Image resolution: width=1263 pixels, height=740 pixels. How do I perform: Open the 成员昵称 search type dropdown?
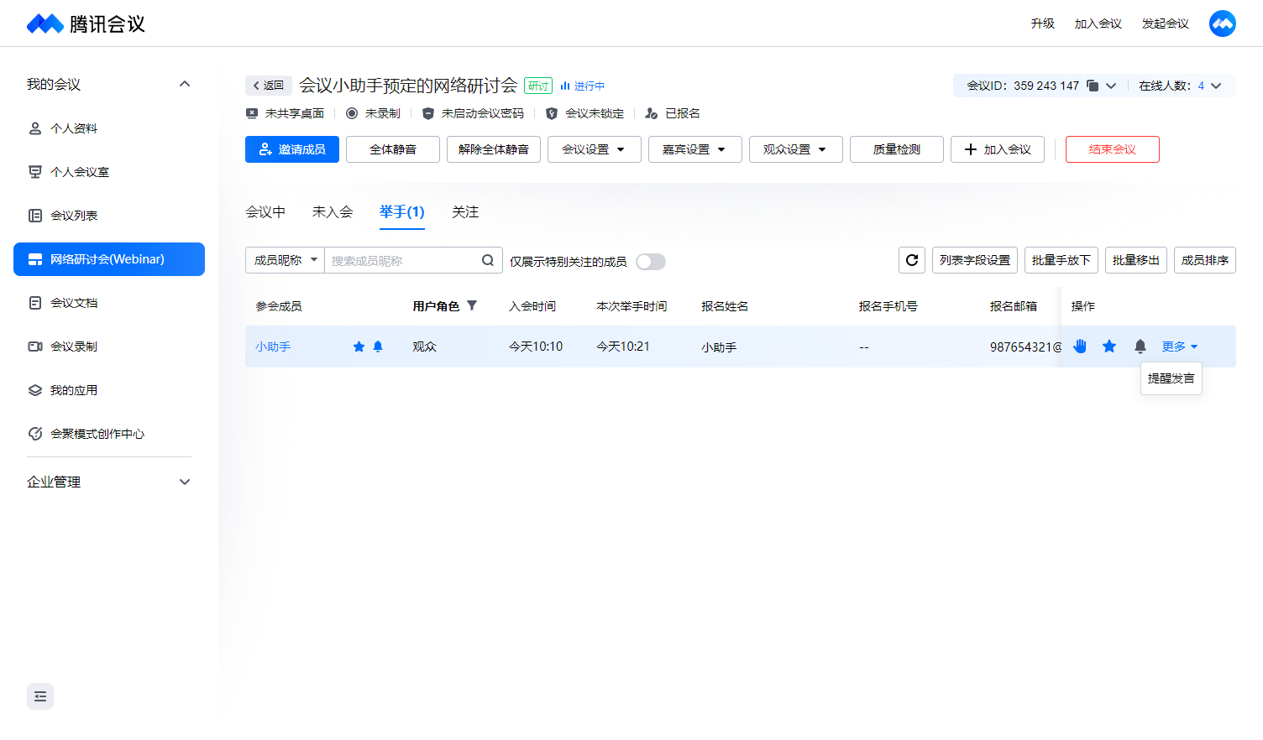[x=286, y=260]
